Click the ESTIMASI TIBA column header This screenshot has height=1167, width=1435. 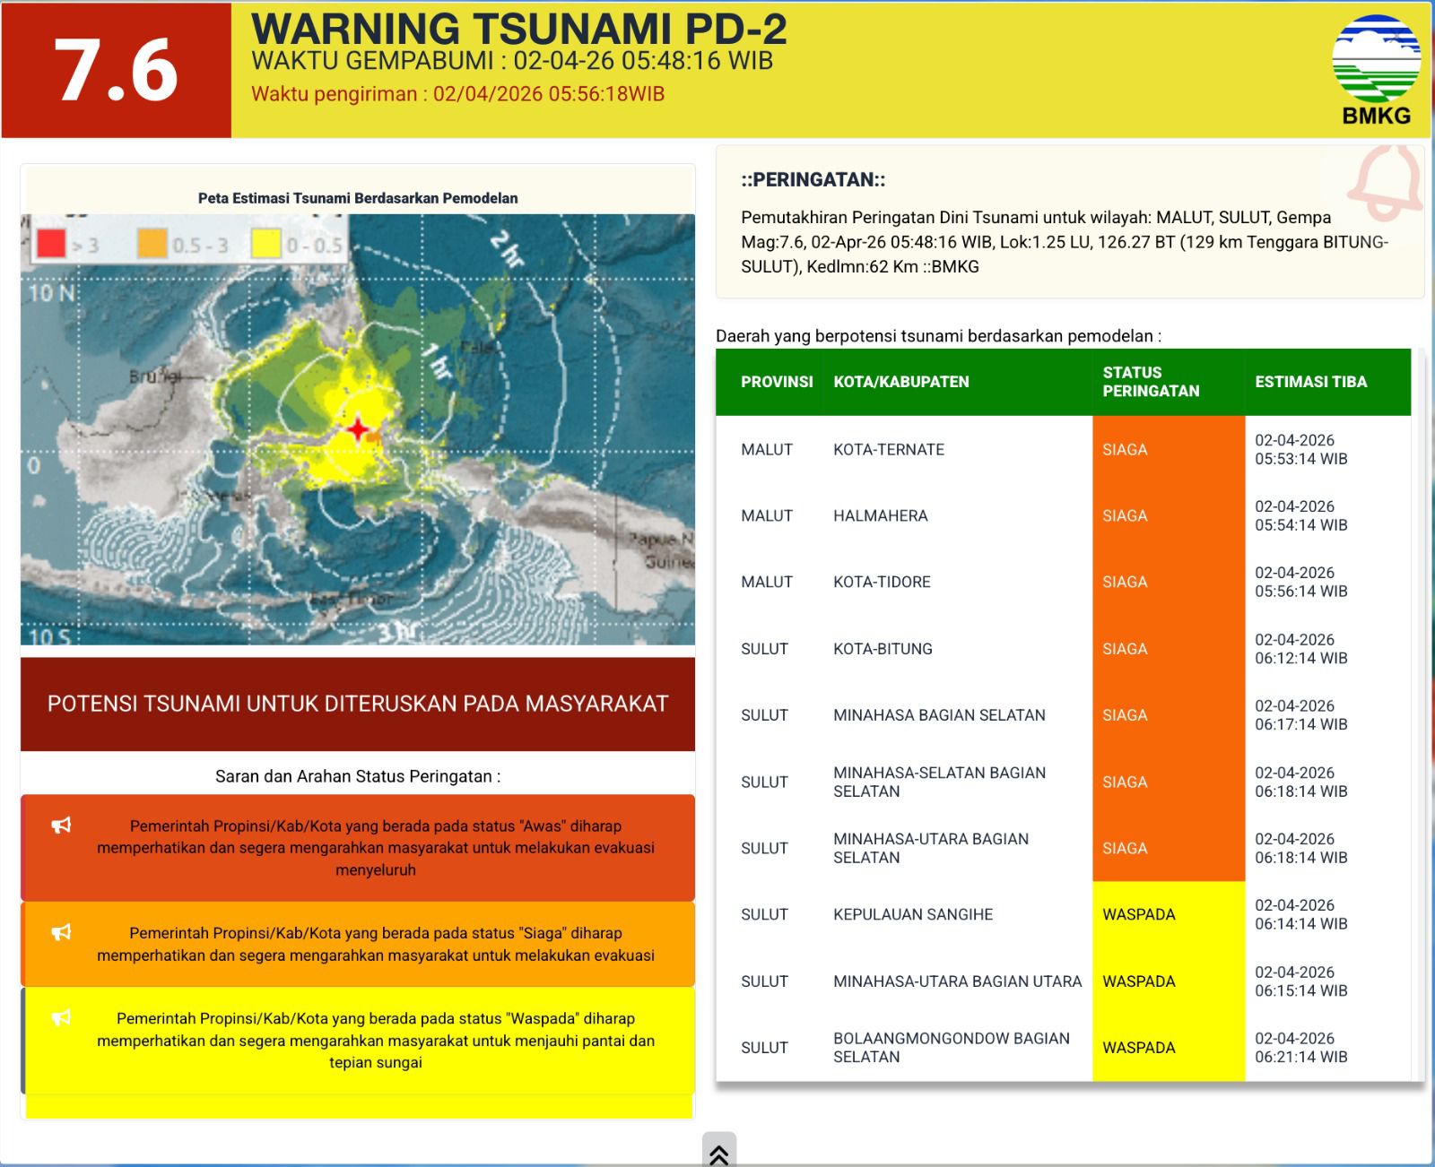click(1309, 382)
